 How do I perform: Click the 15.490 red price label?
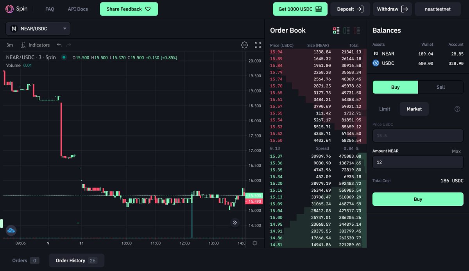[x=254, y=201]
